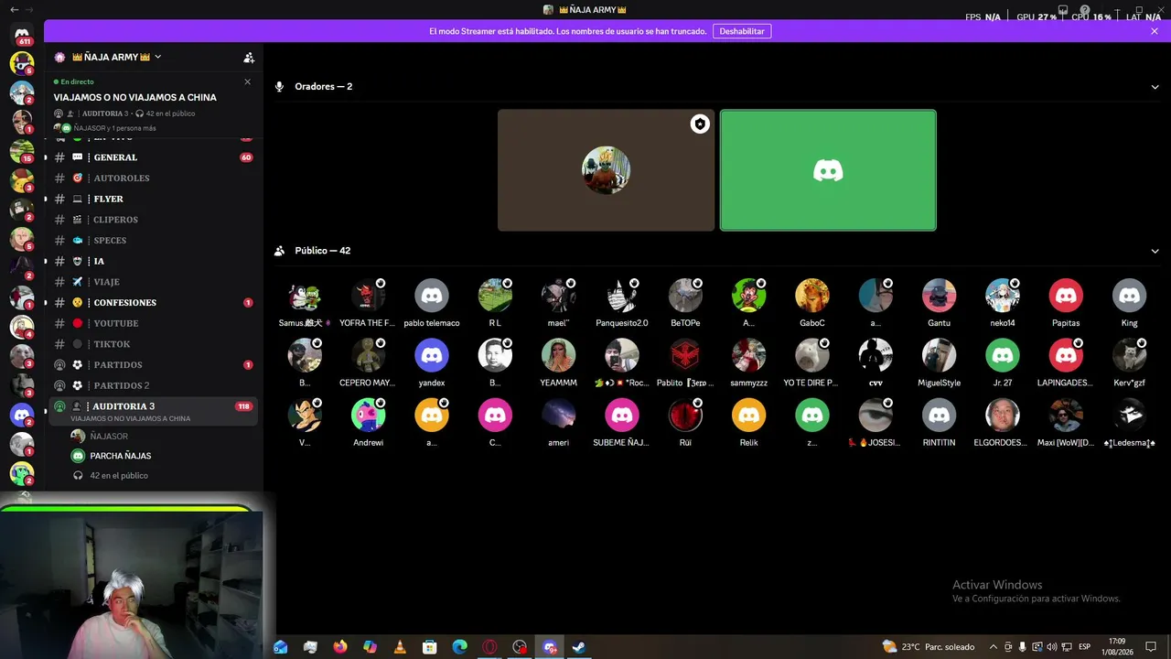
Task: Open the IA channel
Action: [153, 261]
